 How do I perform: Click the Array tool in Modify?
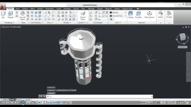pyautogui.click(x=74, y=19)
